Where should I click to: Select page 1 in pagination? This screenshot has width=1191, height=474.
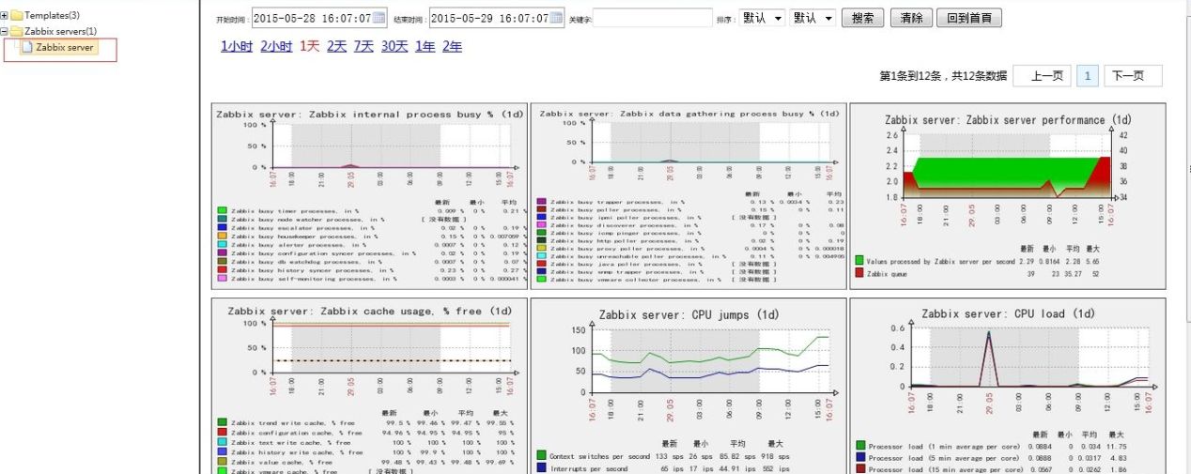tap(1088, 76)
